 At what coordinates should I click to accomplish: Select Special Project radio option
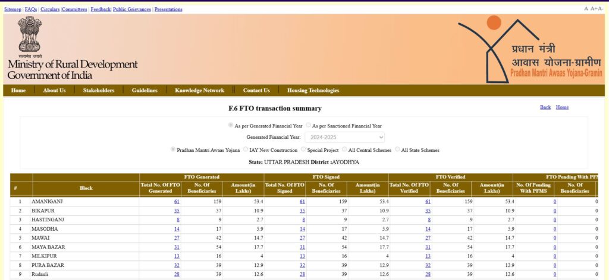[x=303, y=149]
